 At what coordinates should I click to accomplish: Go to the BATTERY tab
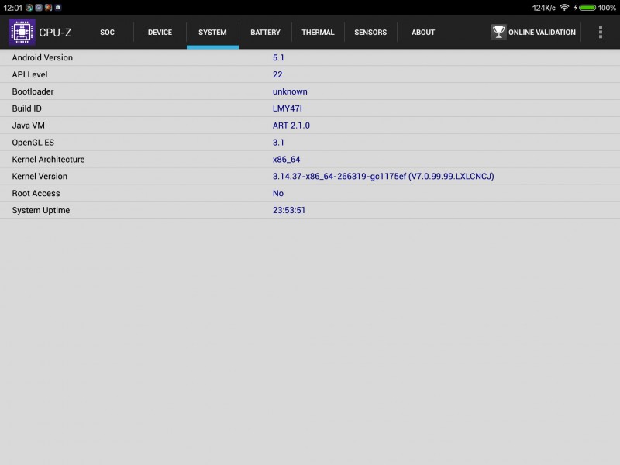tap(265, 33)
